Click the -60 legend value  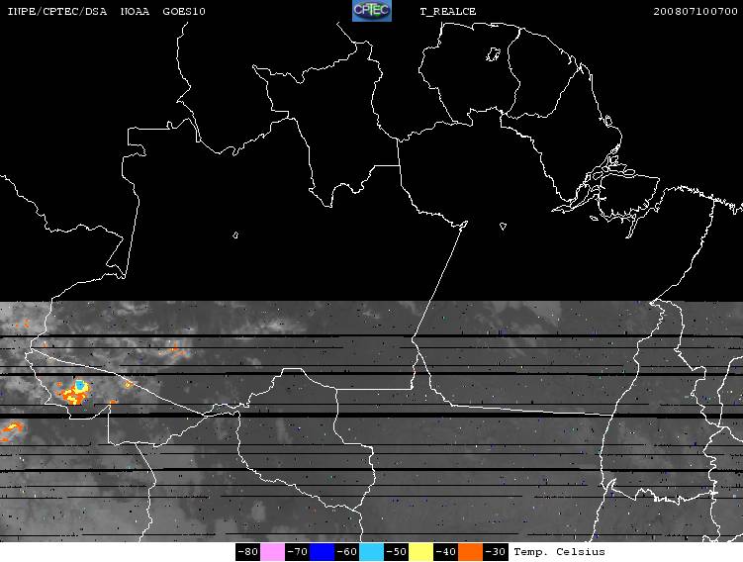(x=346, y=552)
